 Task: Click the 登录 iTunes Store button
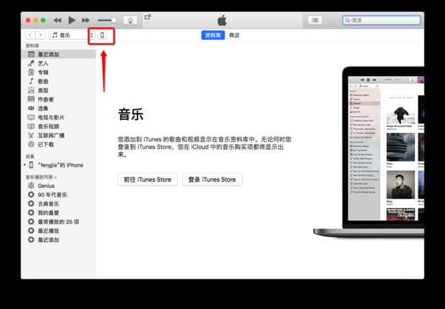tap(212, 180)
